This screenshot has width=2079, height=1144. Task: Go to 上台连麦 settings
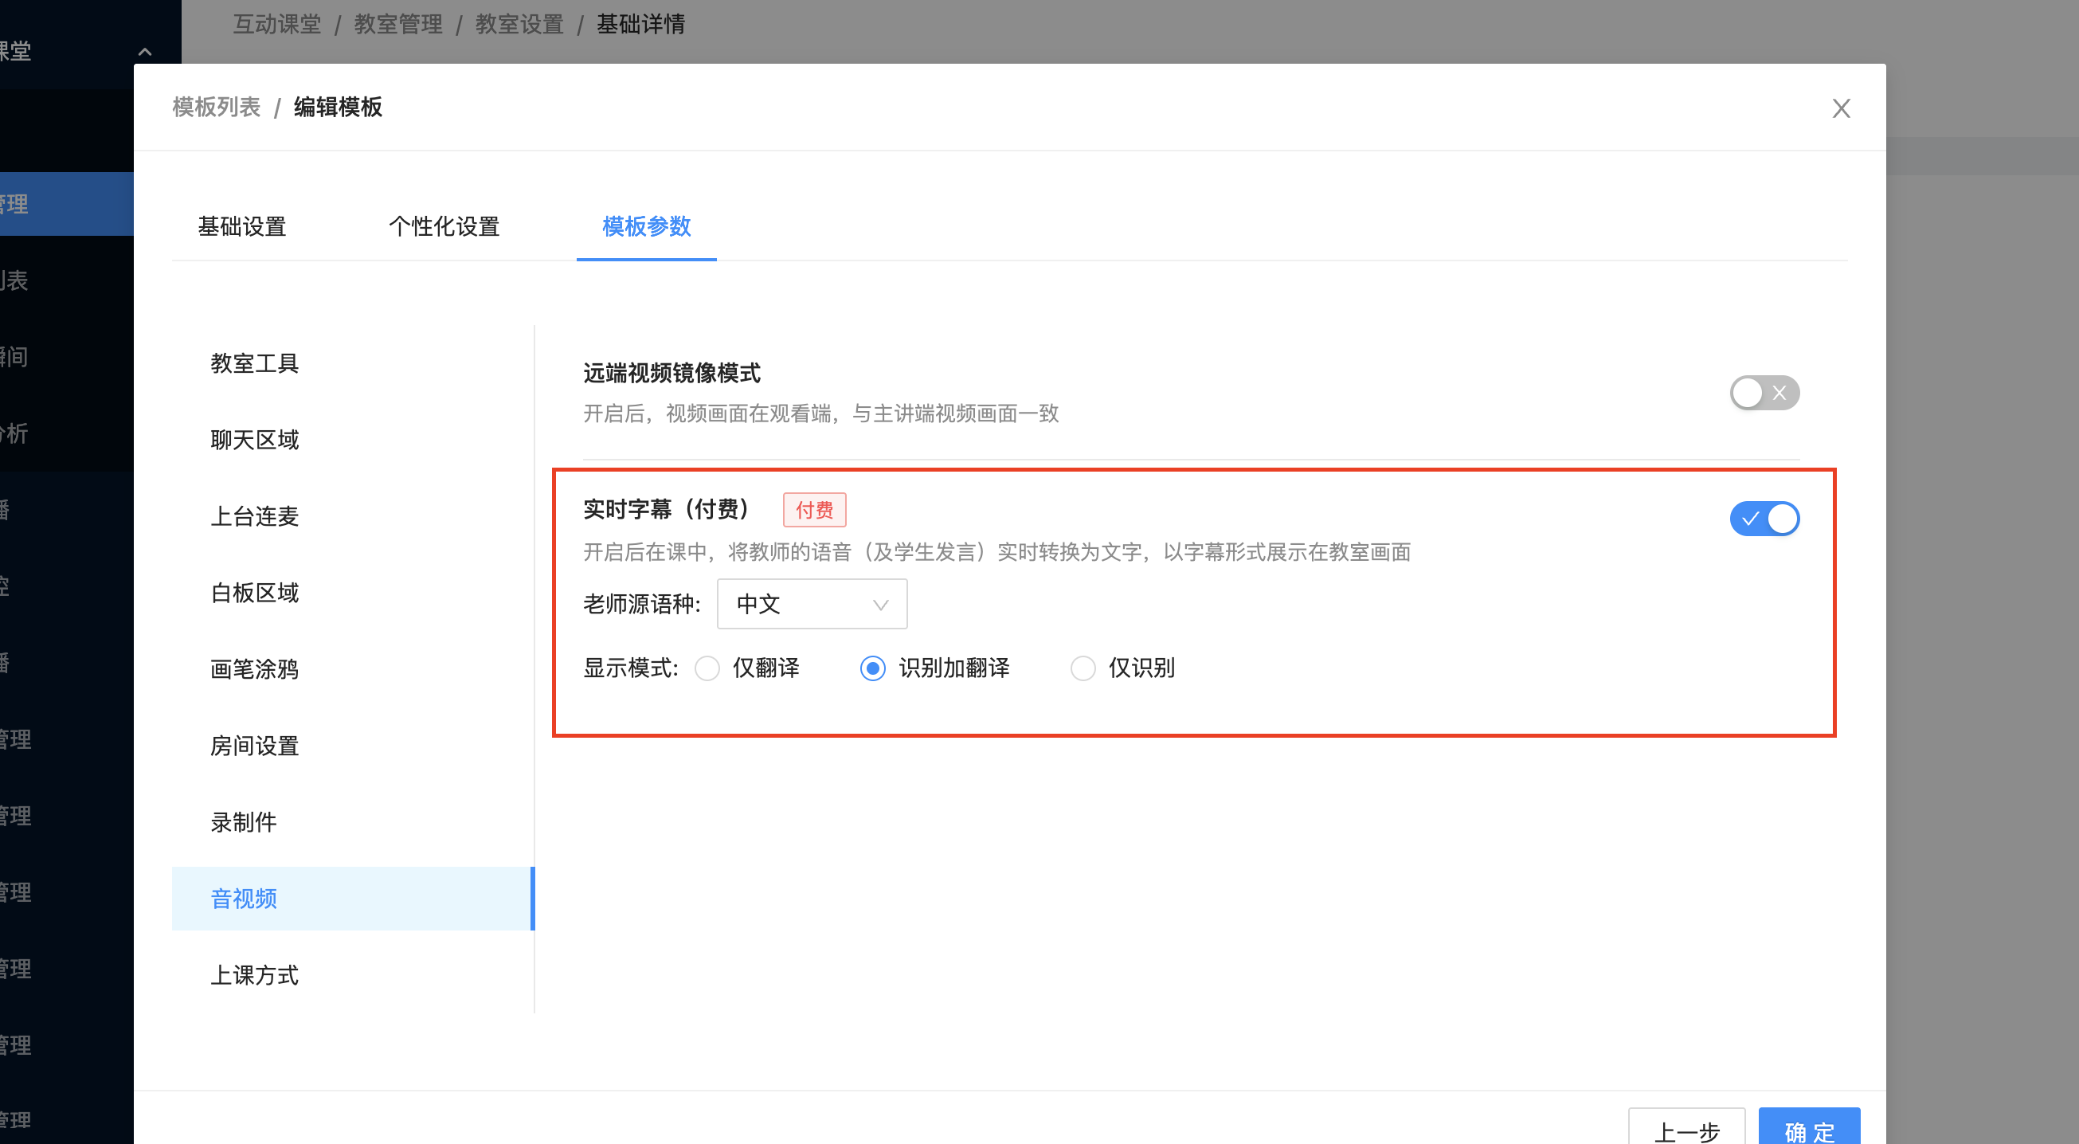tap(353, 517)
